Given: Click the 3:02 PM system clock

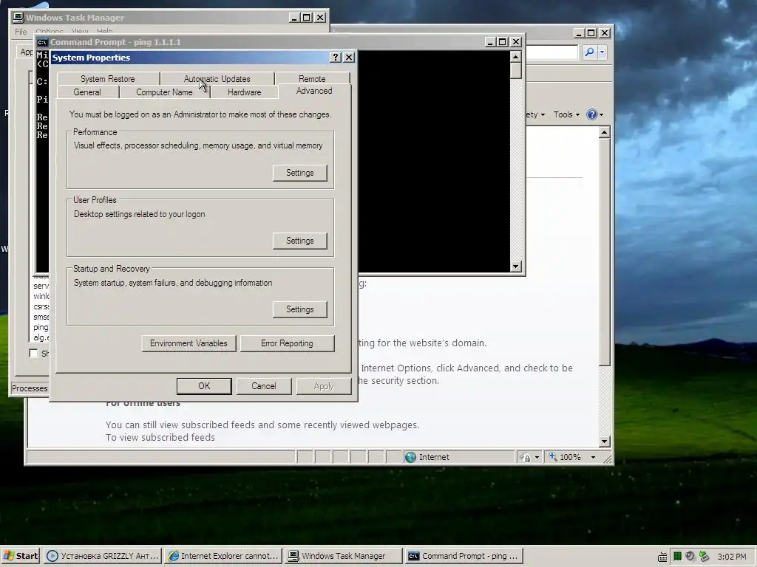Looking at the screenshot, I should click(731, 557).
